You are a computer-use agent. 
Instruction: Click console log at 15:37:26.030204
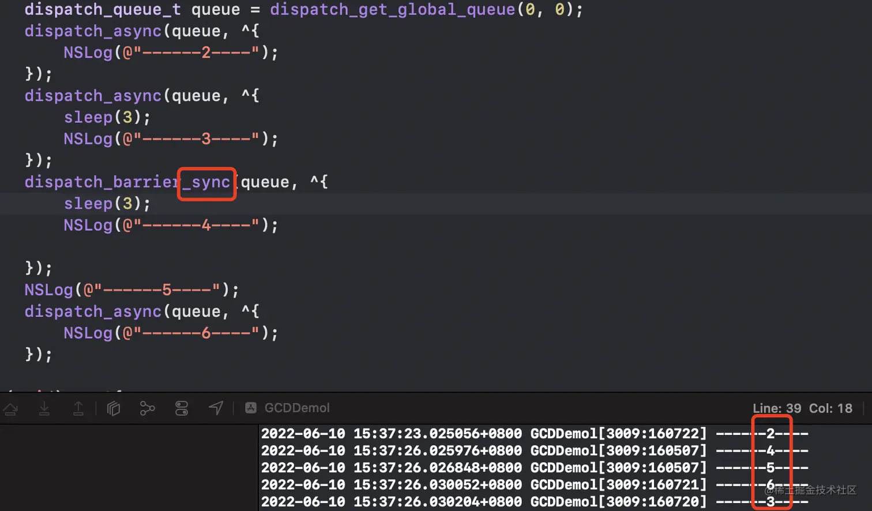point(535,502)
